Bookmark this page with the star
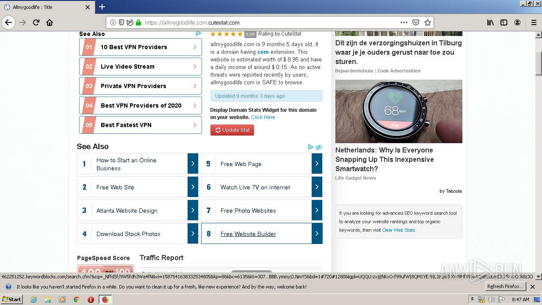 428,22
